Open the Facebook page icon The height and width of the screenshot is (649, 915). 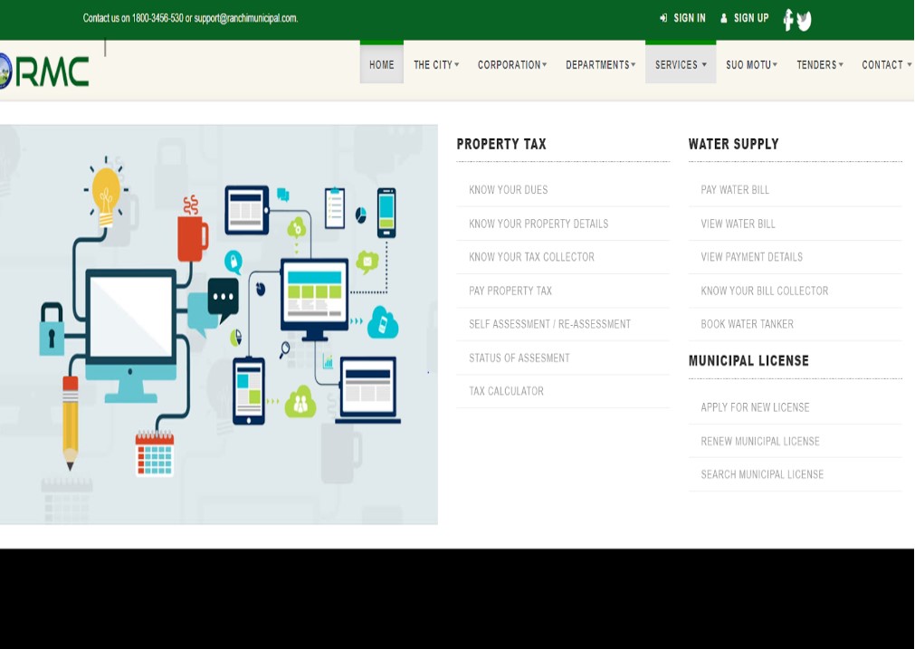click(x=787, y=18)
